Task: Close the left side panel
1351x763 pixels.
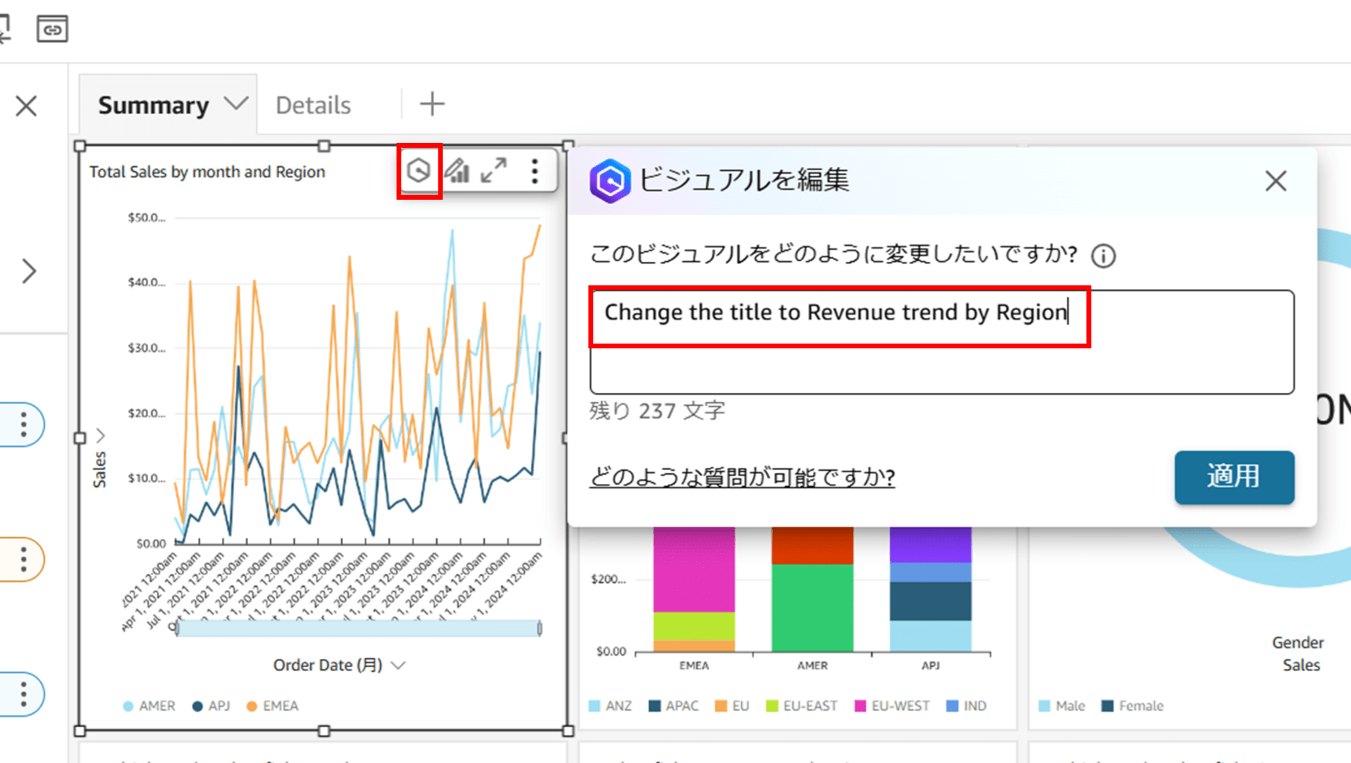Action: tap(26, 106)
